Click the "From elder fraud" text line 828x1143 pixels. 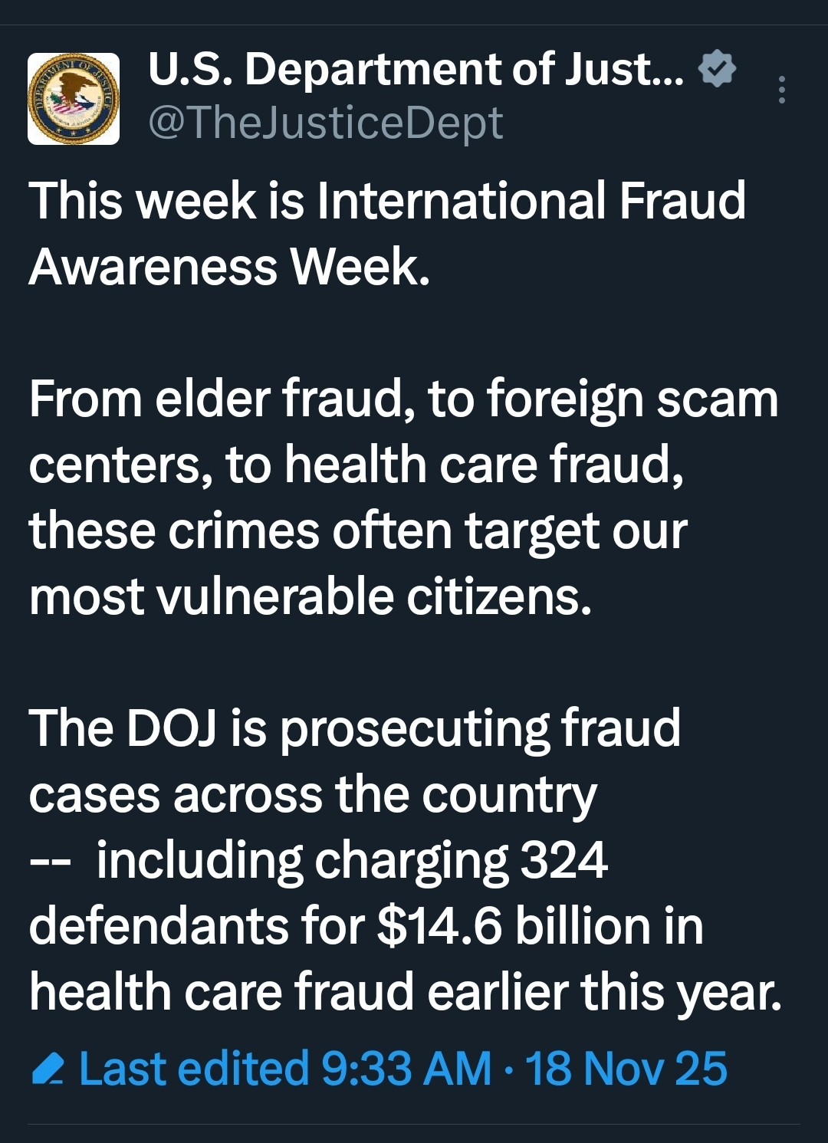point(403,399)
